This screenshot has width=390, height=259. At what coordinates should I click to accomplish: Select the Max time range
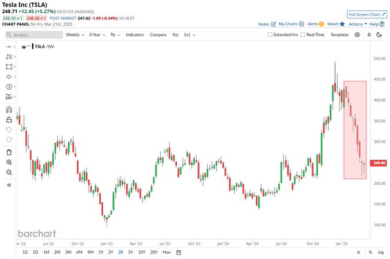coord(166,252)
